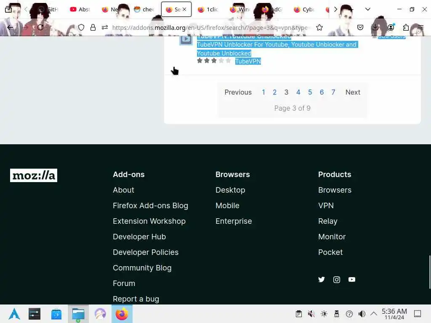Open Monitor product link
This screenshot has height=323, width=431.
332,237
